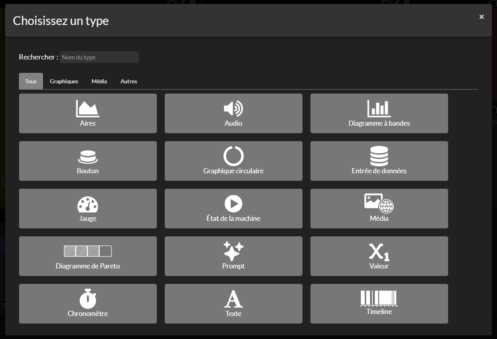Image resolution: width=497 pixels, height=339 pixels.
Task: Switch to the Autres tab
Action: 129,81
